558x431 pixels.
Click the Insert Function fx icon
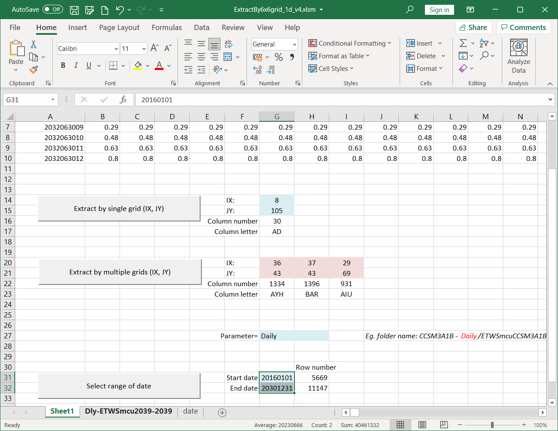coord(123,100)
